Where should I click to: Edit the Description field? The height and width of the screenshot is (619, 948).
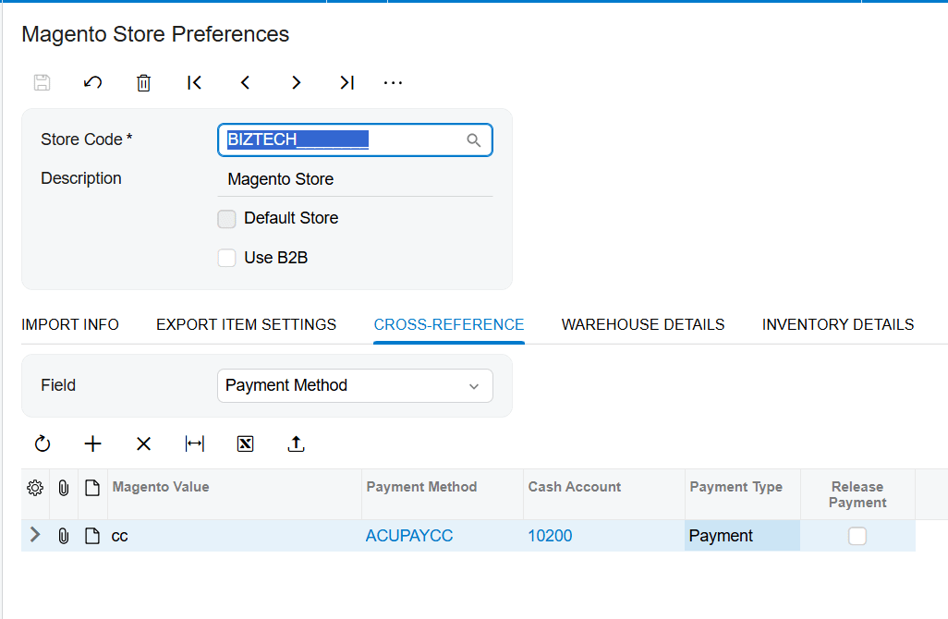click(355, 179)
